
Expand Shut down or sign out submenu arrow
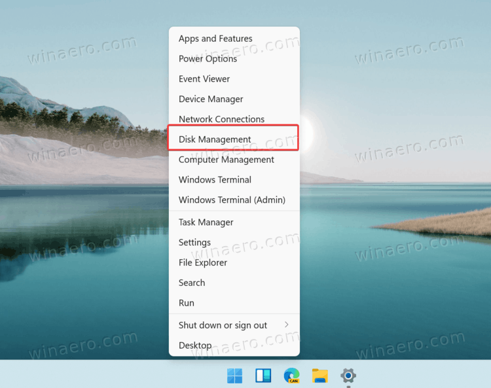[287, 325]
